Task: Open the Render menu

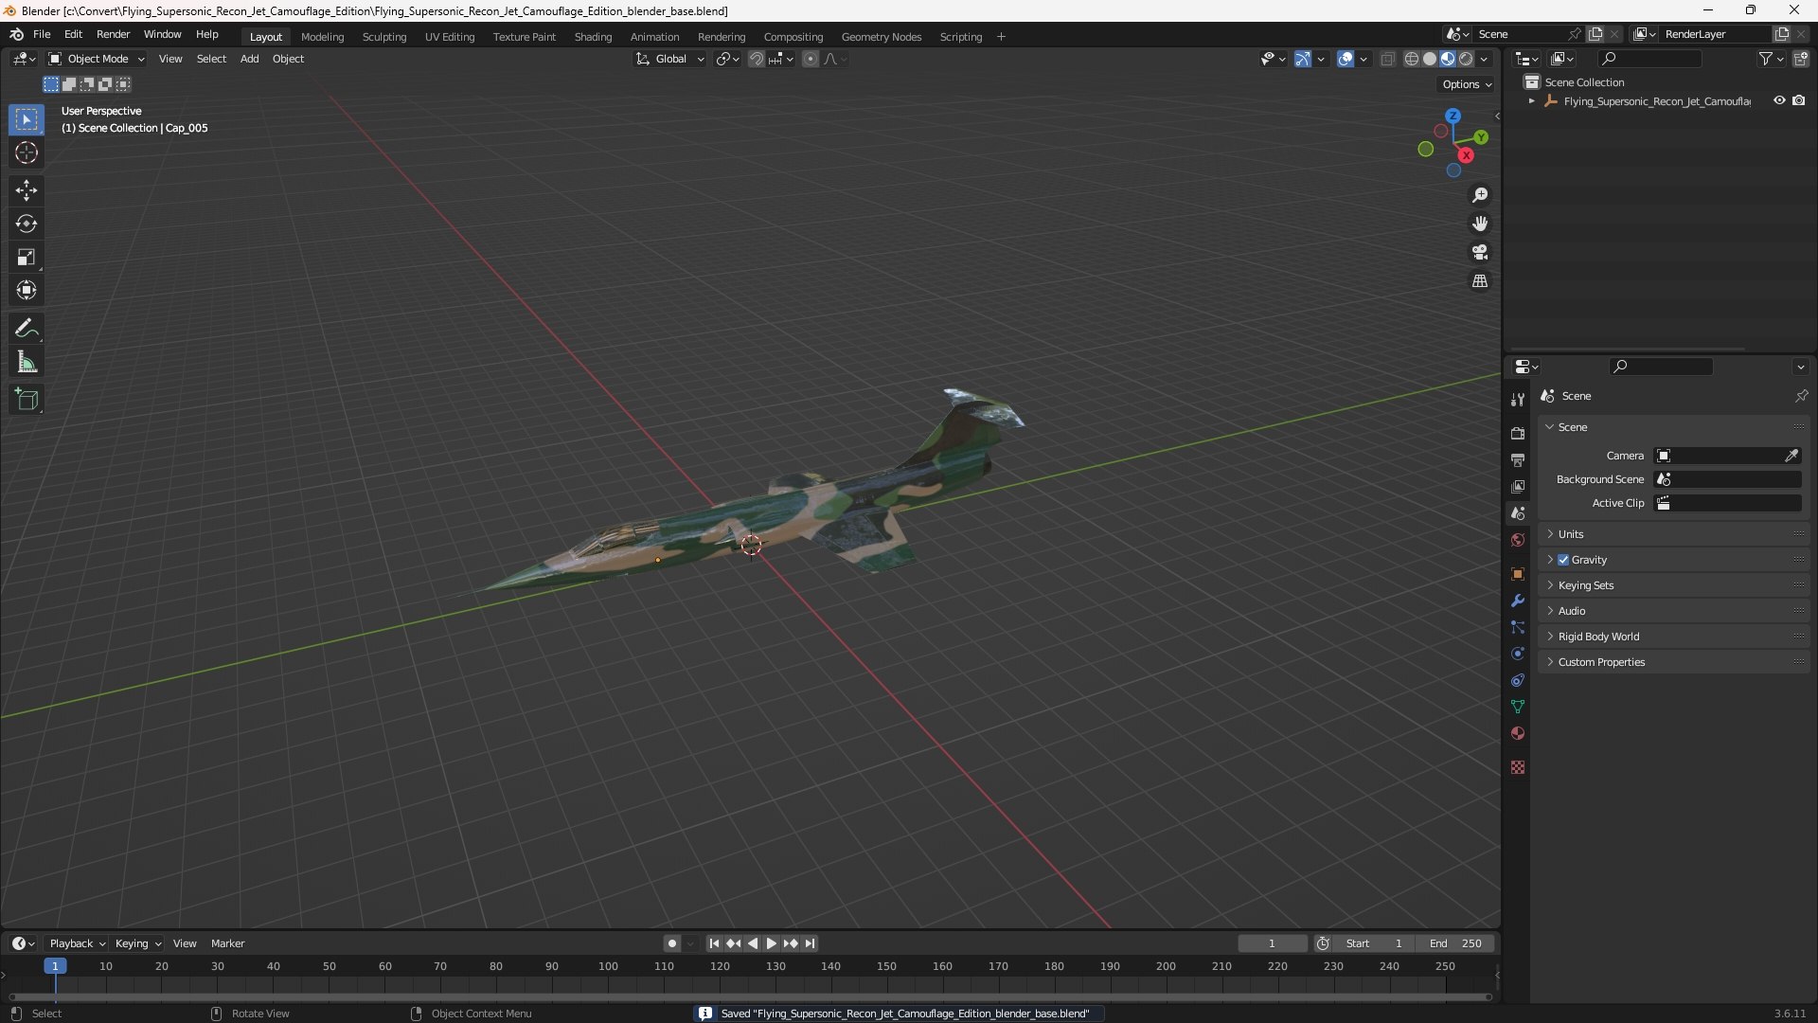Action: 113,34
